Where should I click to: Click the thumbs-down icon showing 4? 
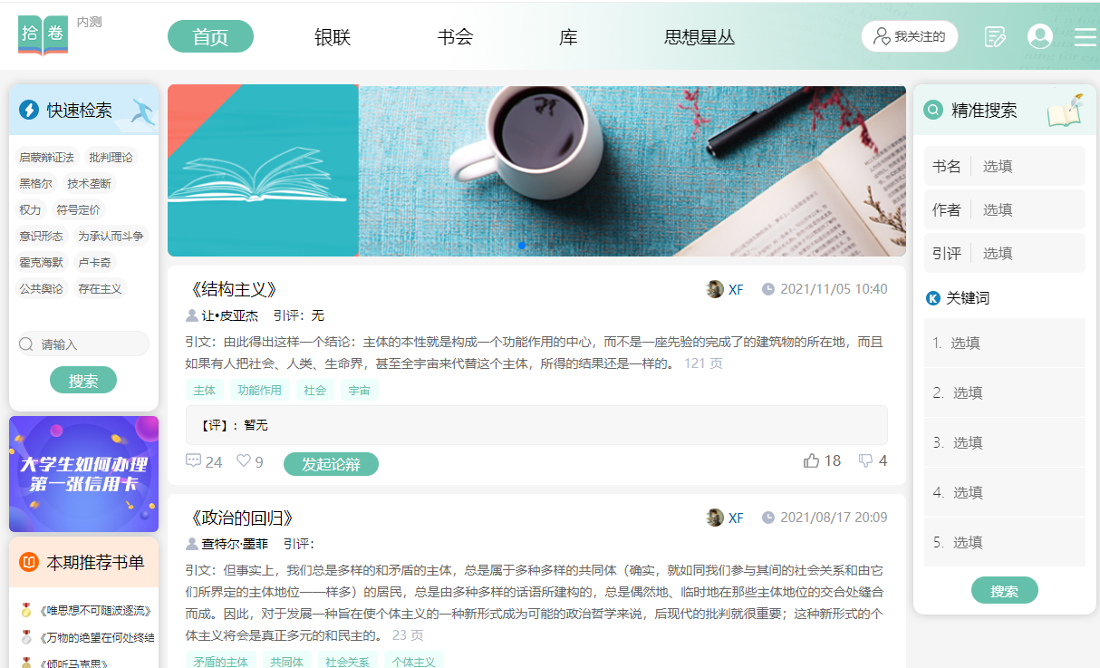coord(865,460)
